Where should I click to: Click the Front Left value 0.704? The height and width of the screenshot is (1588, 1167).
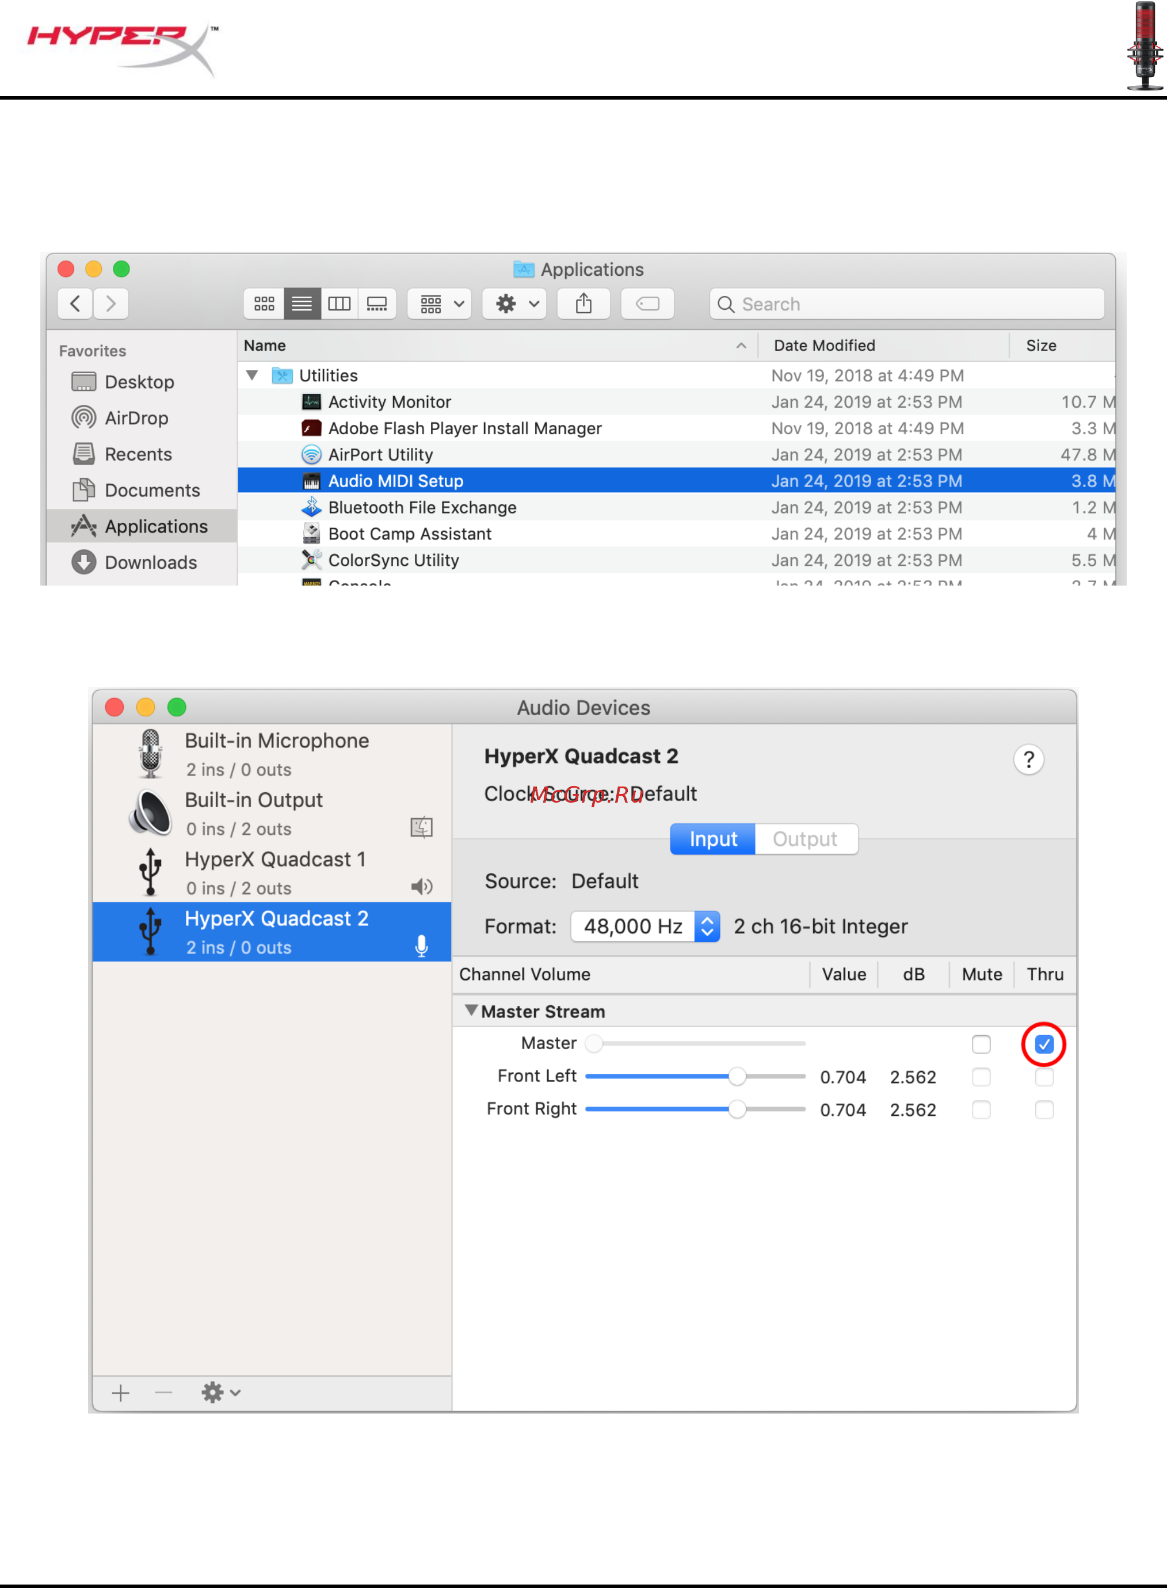(843, 1077)
